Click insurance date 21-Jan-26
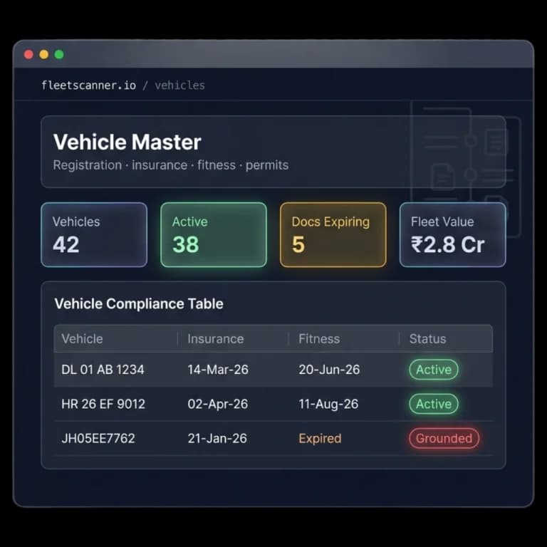547x547 pixels. [217, 439]
